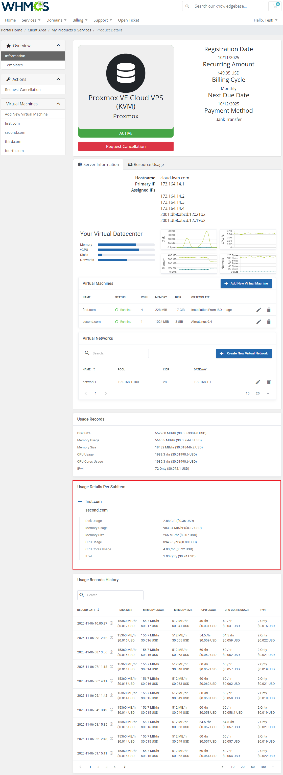Open the CPU % graph thumbnail
Screen dimensions: 283x775
(x=248, y=239)
